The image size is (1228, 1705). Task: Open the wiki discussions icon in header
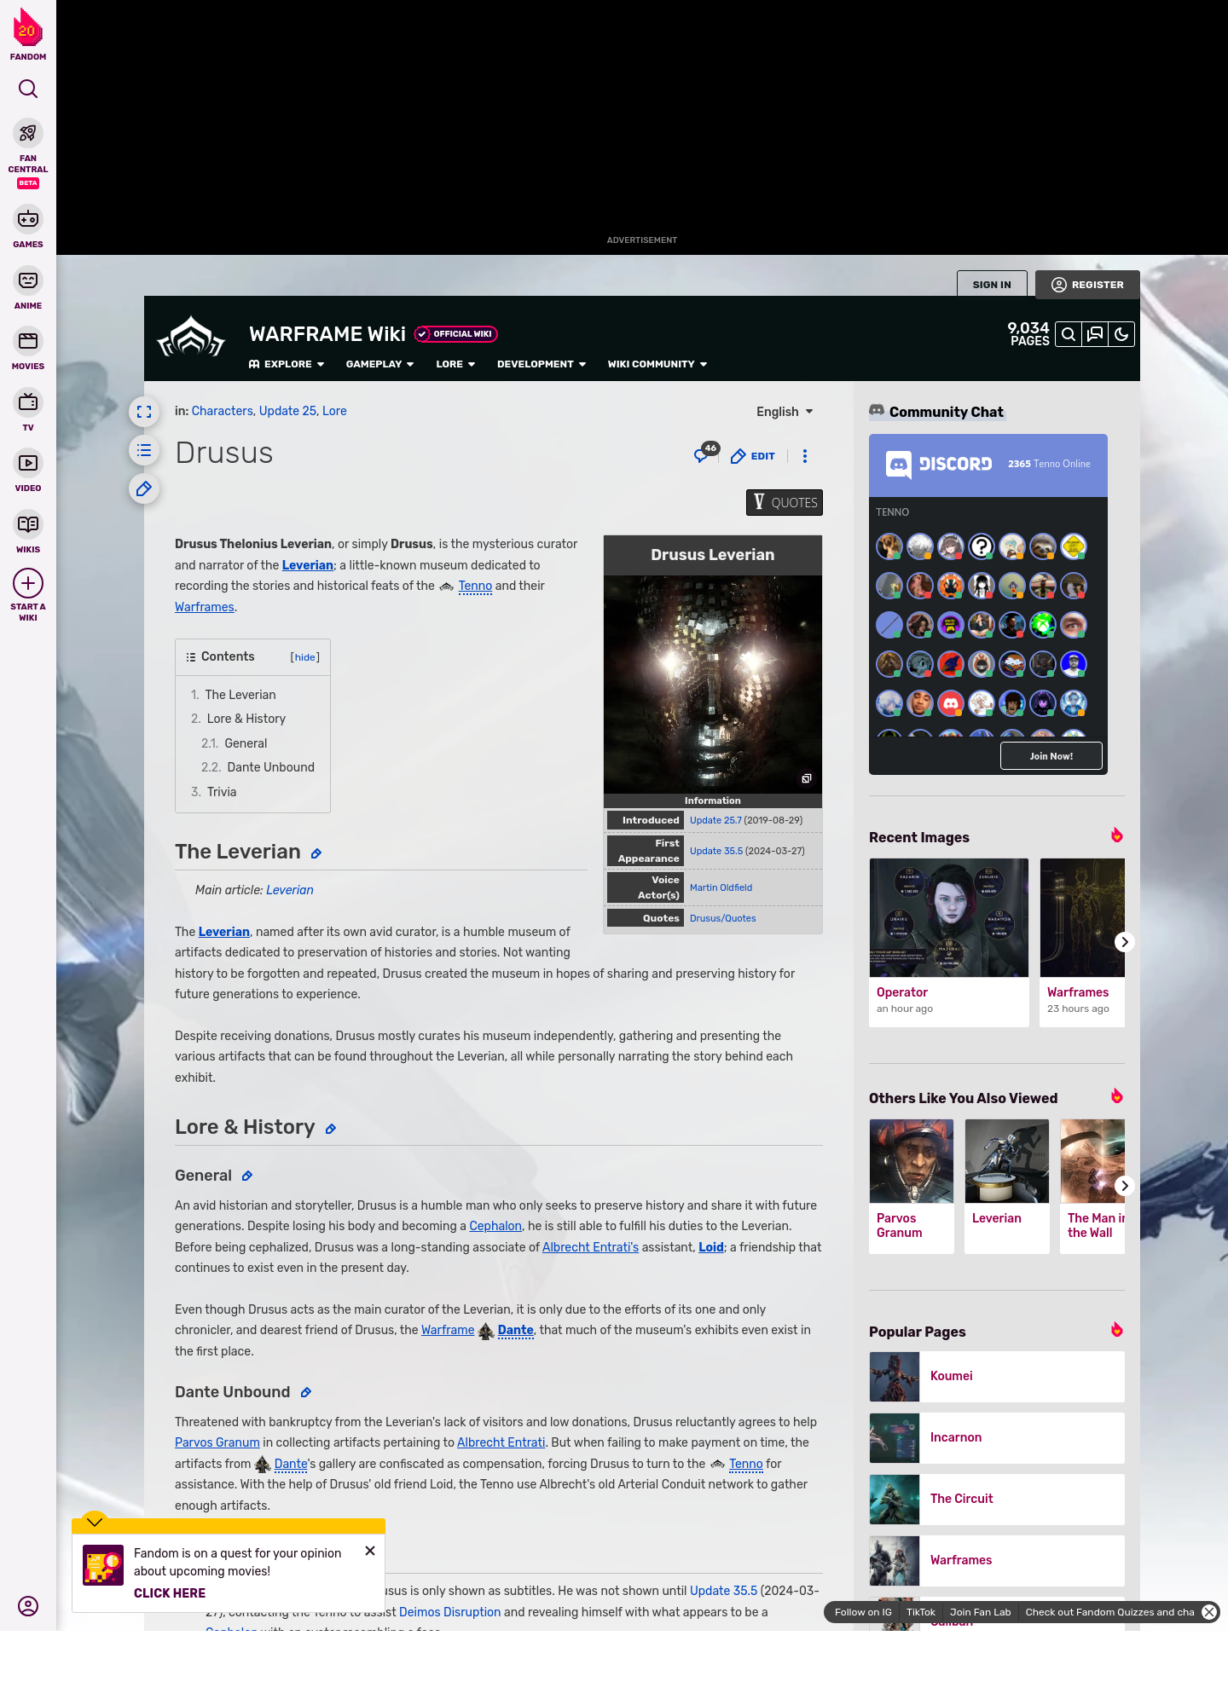[1095, 334]
